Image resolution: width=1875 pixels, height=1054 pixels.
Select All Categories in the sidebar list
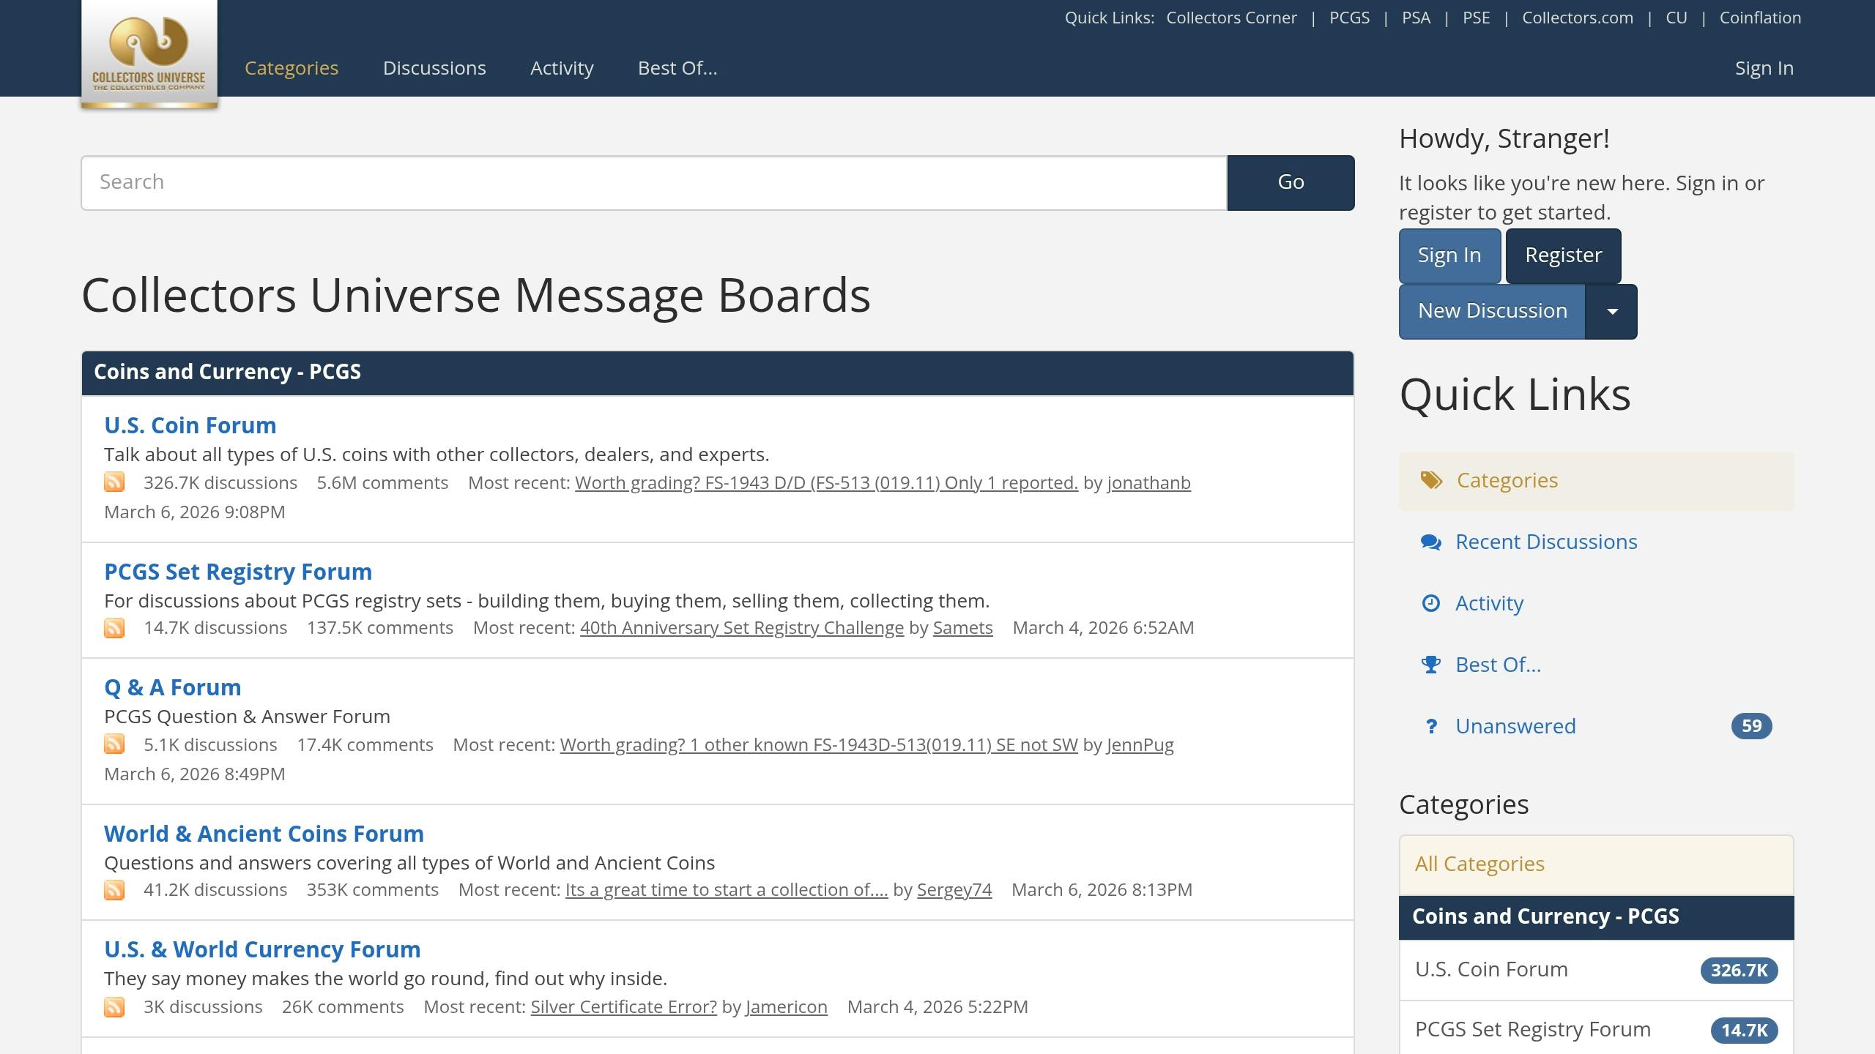pos(1479,864)
